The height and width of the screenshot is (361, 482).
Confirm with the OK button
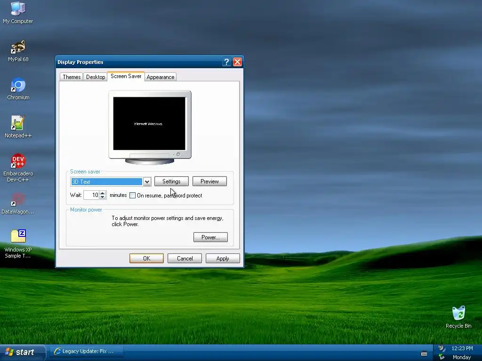[x=147, y=259]
